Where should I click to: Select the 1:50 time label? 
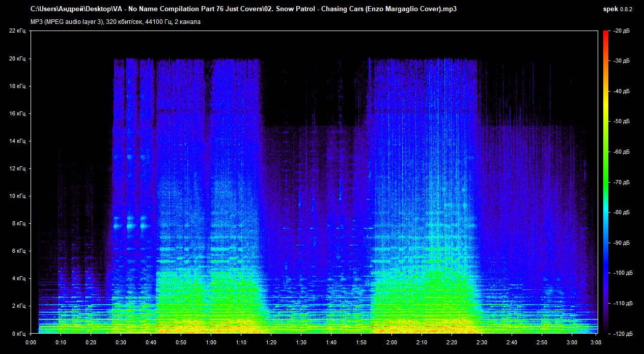pos(361,343)
